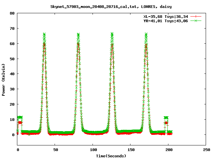This screenshot has height=159, width=213.
Task: Click the y-axis tick label 70
Action: (x=12, y=28)
